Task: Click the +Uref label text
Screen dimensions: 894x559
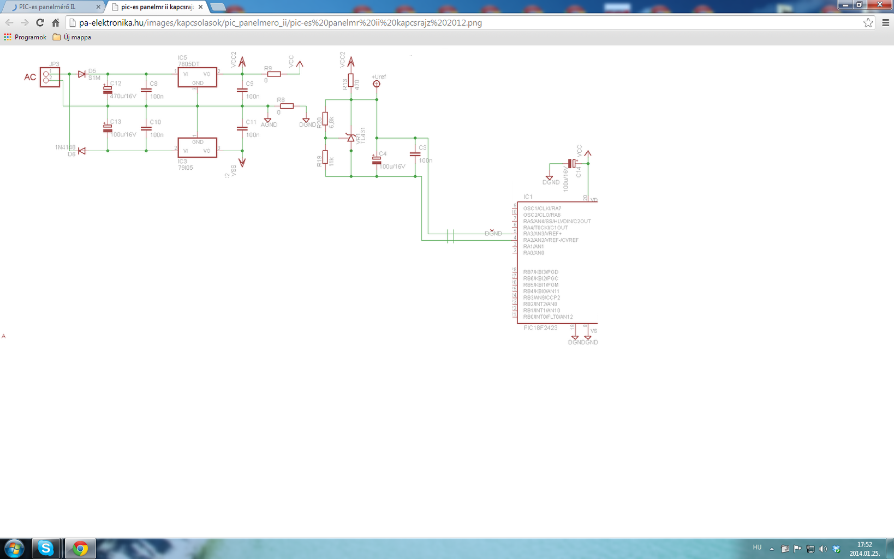Action: click(x=379, y=77)
